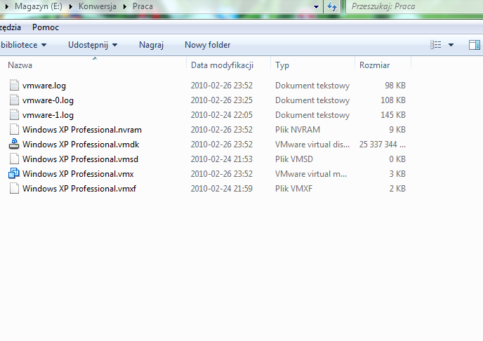This screenshot has height=341, width=483.
Task: Click the Windows XP Professional.nvram file icon
Action: pyautogui.click(x=14, y=130)
